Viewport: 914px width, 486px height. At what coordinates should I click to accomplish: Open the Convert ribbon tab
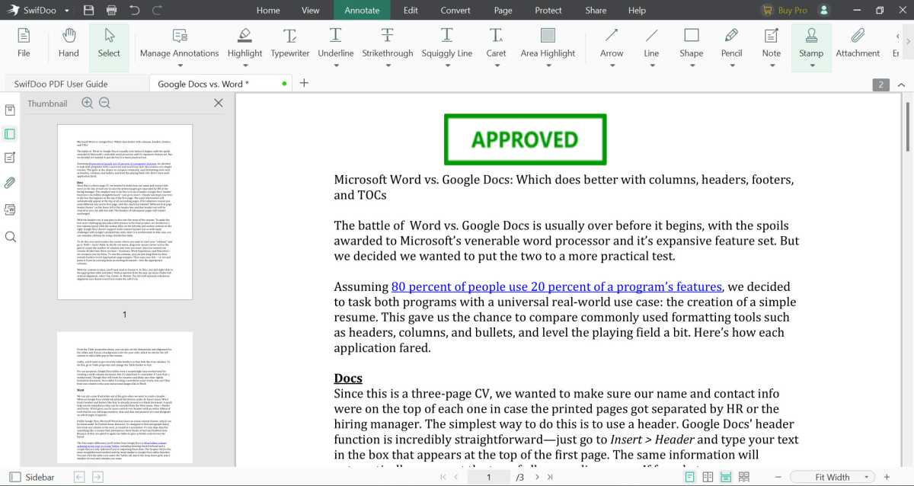click(455, 11)
